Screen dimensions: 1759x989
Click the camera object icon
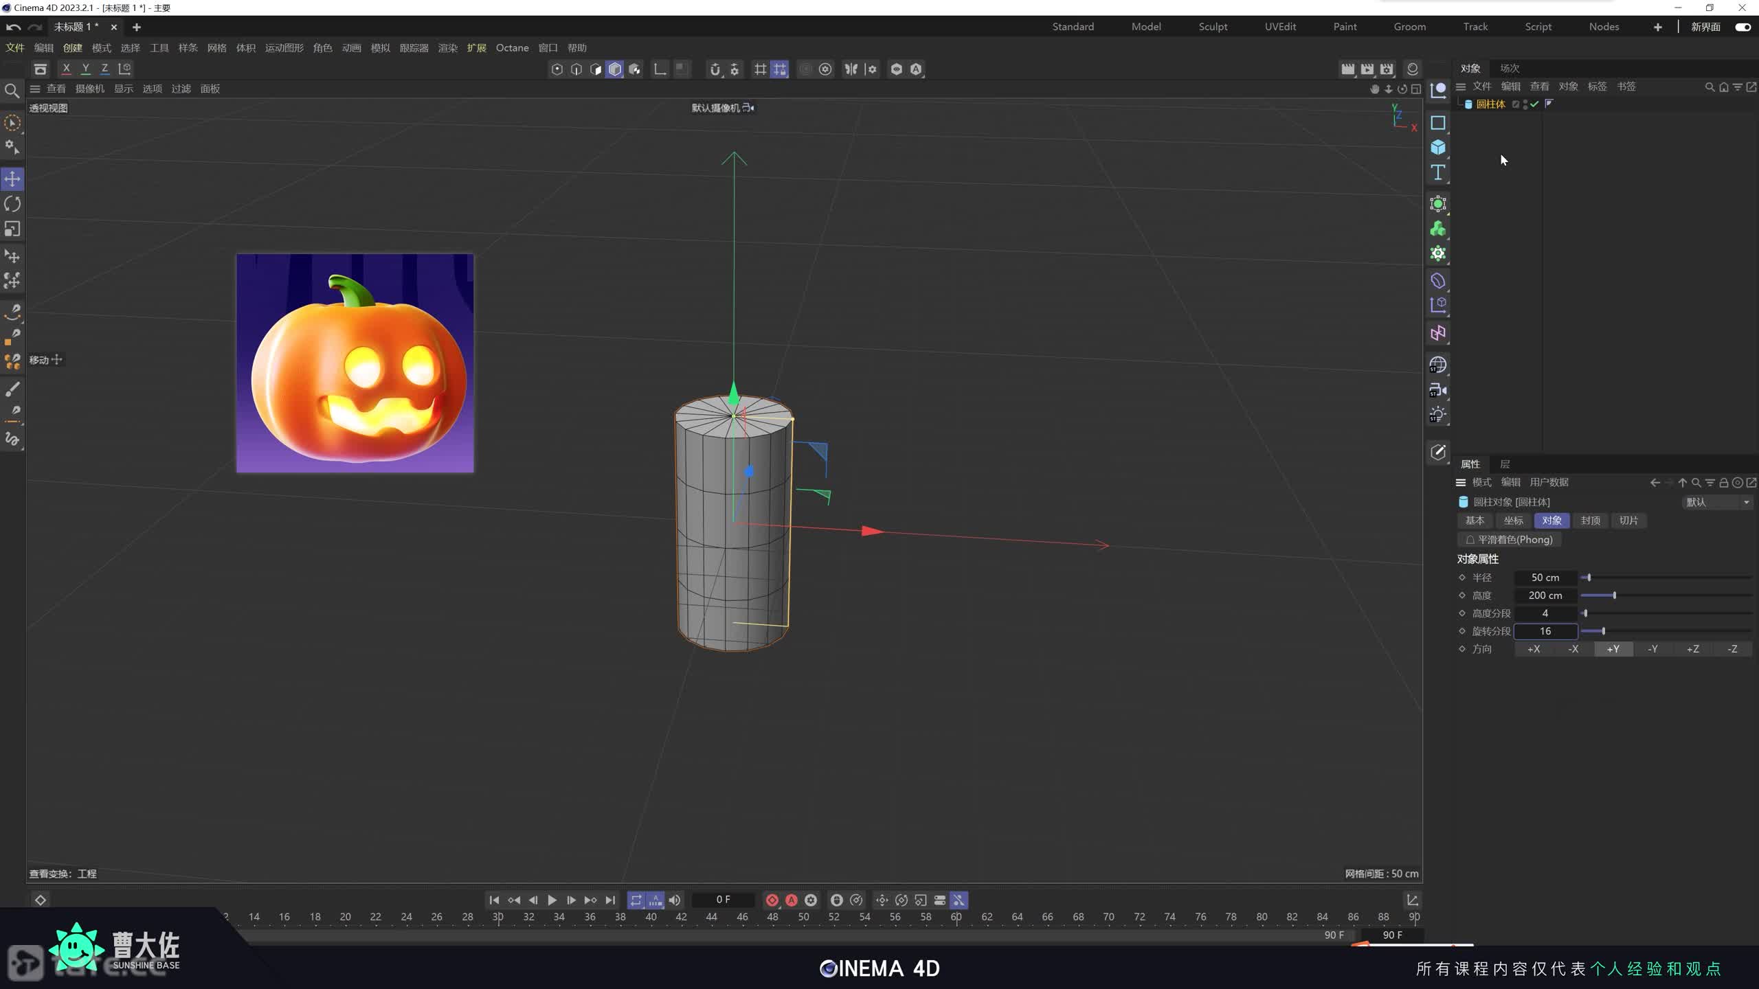coord(1437,390)
